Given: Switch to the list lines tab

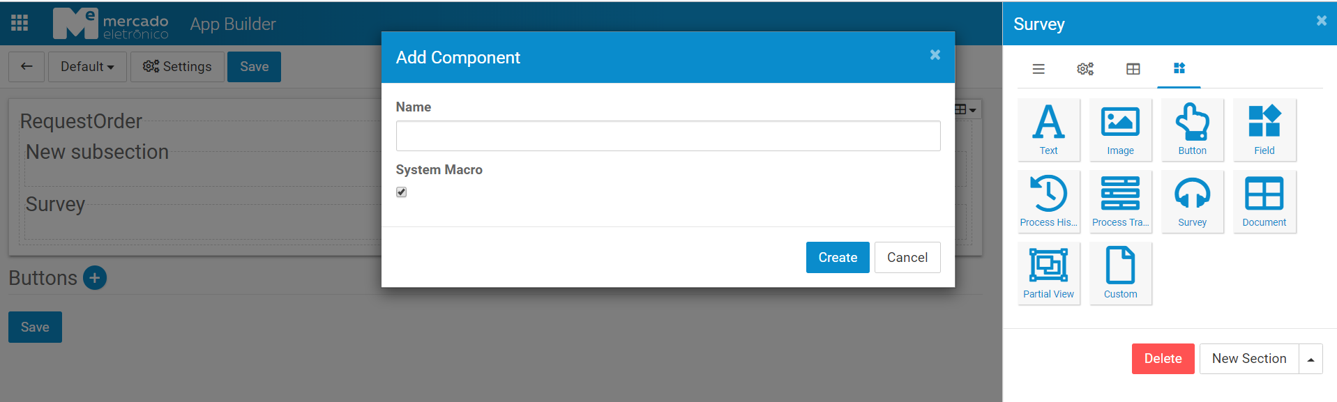Looking at the screenshot, I should click(x=1038, y=69).
